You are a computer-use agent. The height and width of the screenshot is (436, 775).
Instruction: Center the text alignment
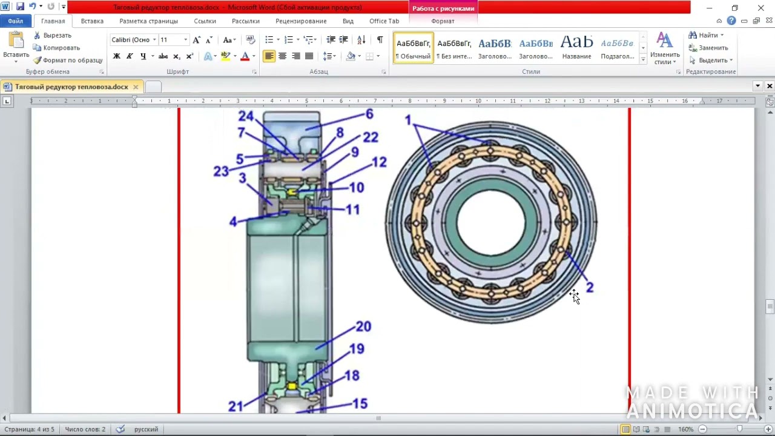pos(282,56)
